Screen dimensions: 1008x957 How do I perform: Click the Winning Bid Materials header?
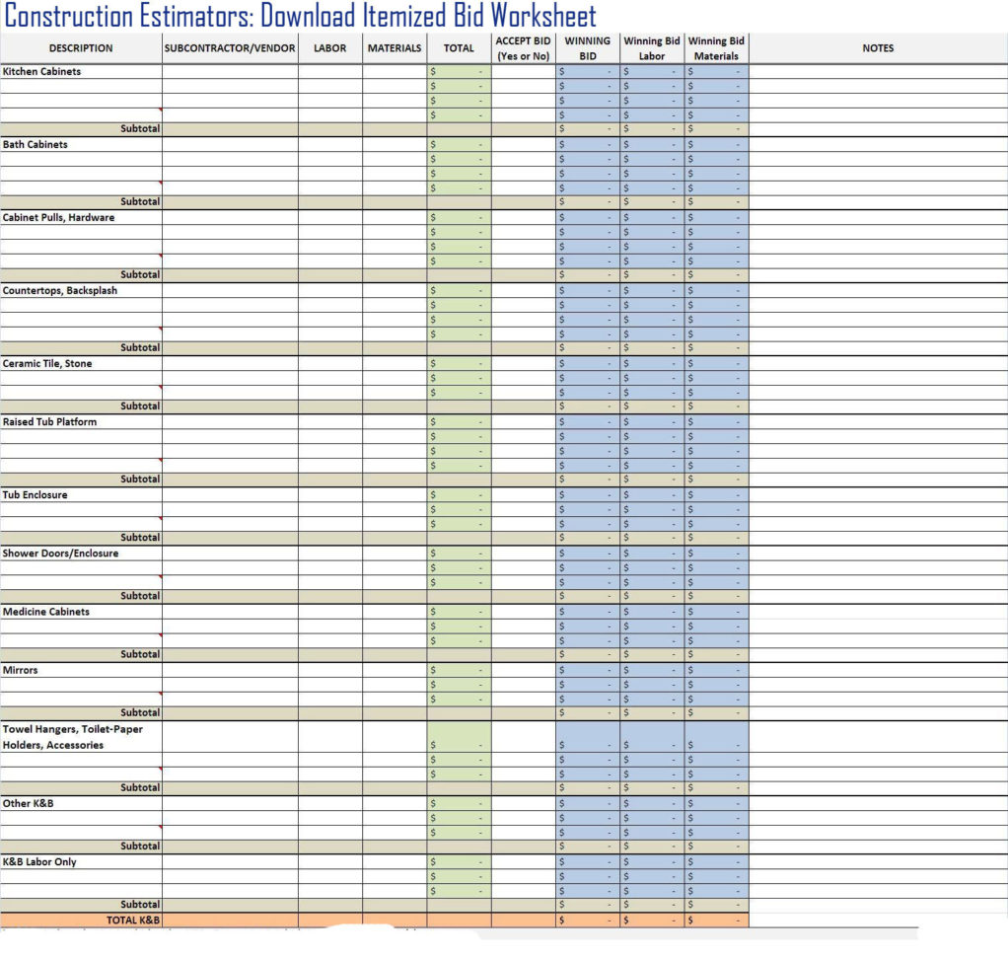(715, 47)
